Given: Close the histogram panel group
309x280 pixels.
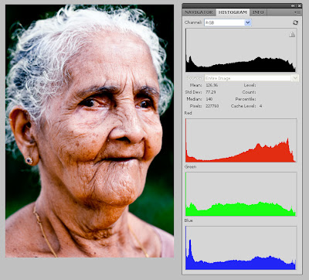Looking at the screenshot, I should 299,5.
